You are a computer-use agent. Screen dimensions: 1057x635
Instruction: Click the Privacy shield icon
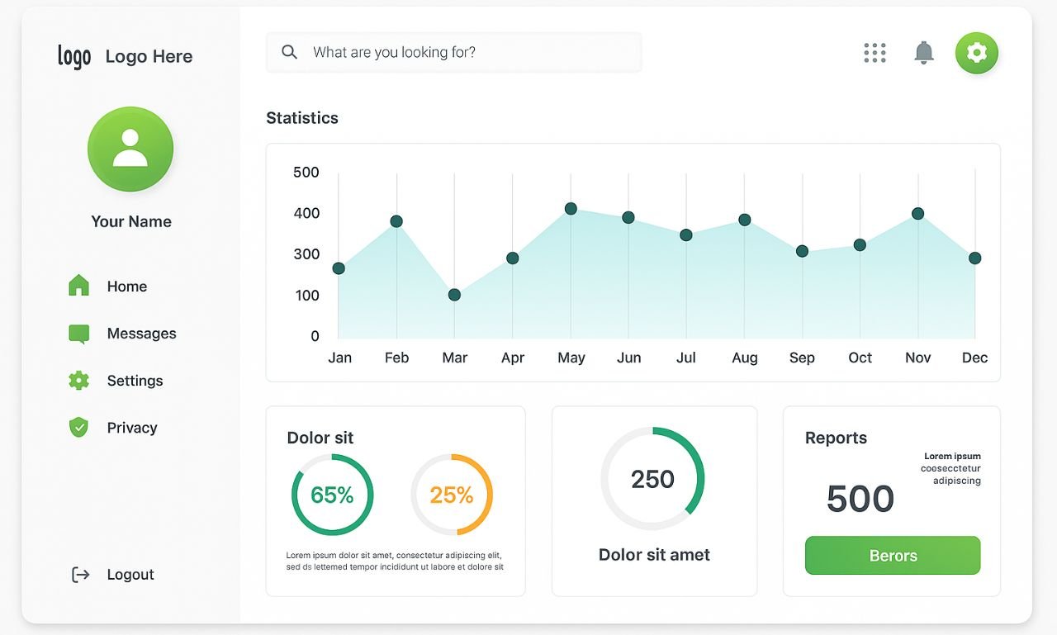click(x=78, y=428)
